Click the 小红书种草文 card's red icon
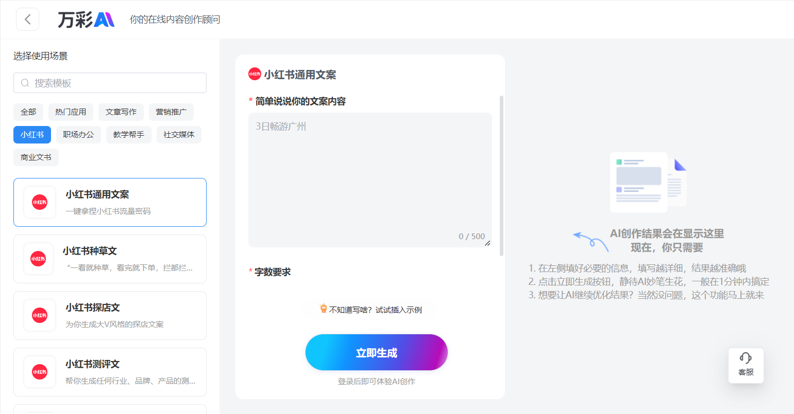Screen dimensions: 794x414 point(38,259)
